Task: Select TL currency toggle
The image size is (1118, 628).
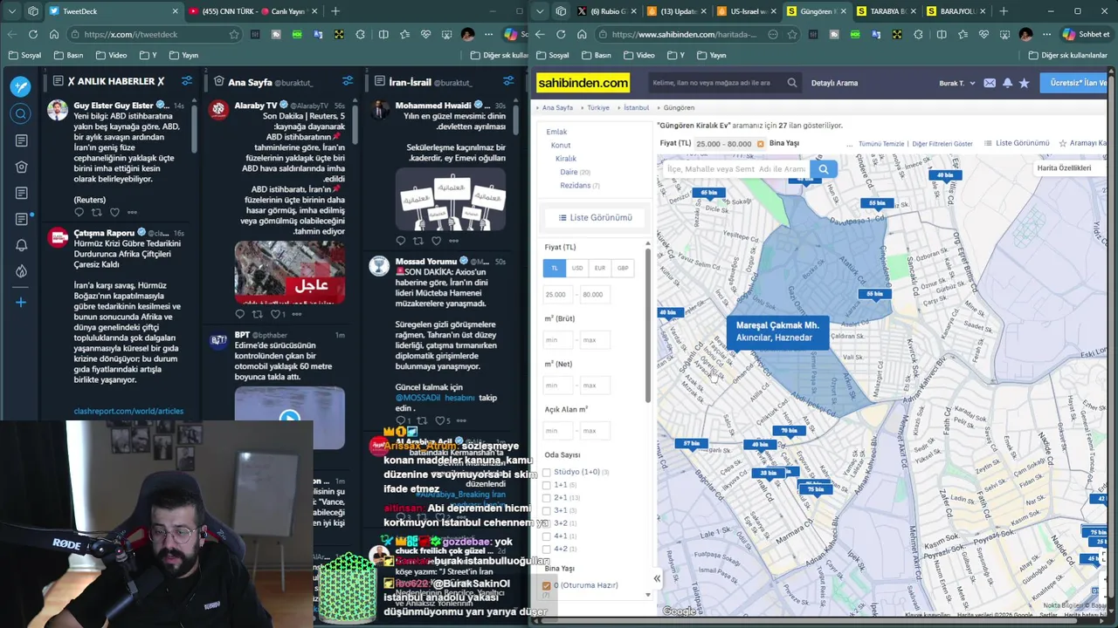Action: tap(554, 268)
